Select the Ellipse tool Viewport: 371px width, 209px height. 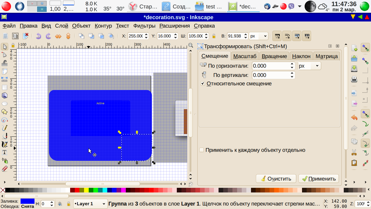5,104
